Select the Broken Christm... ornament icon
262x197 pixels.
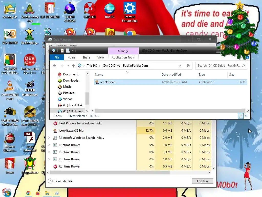pos(10,142)
